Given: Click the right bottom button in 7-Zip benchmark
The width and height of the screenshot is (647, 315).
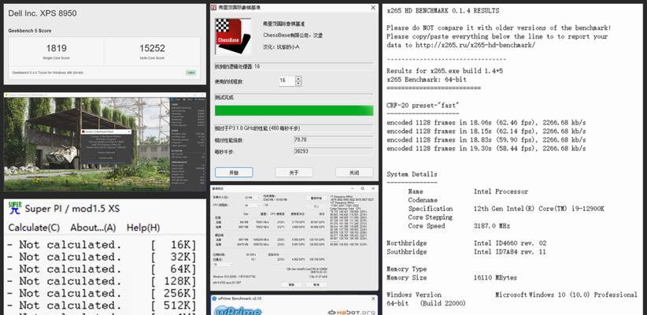Looking at the screenshot, I should point(316,284).
